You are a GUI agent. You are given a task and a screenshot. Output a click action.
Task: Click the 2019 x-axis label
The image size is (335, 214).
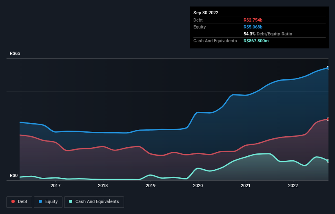coord(151,186)
